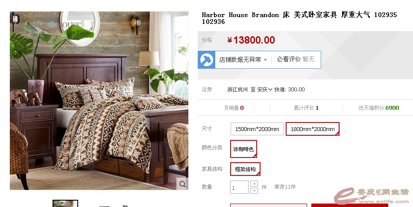Click the magnifier icon on product image
Screen dimensions: 413x207
click(182, 184)
